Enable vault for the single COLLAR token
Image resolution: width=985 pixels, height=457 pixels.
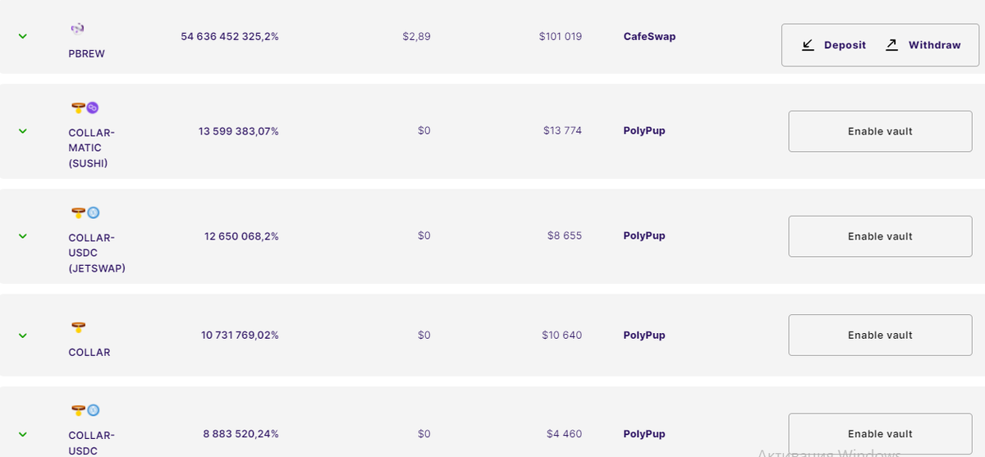coord(880,335)
